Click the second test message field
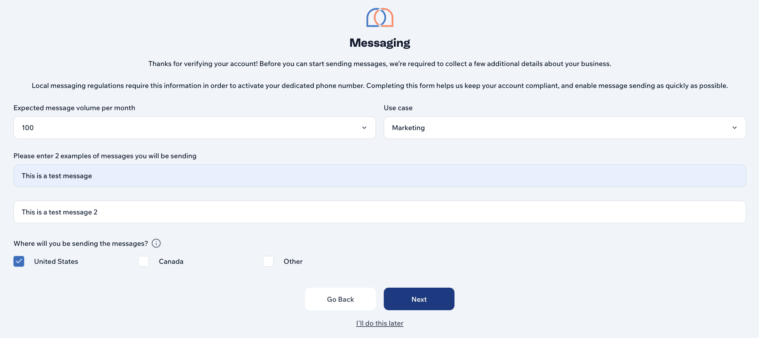 pyautogui.click(x=379, y=212)
